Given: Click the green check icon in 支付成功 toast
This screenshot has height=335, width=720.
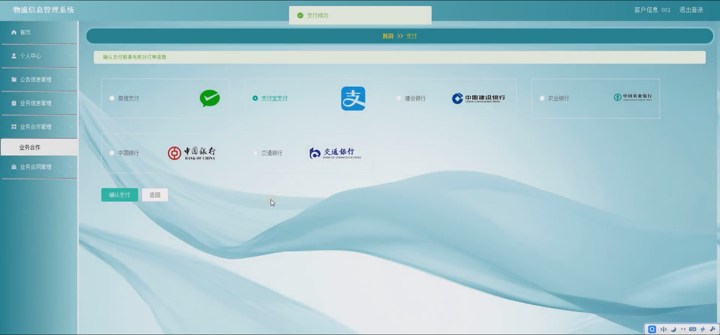Looking at the screenshot, I should coord(300,15).
